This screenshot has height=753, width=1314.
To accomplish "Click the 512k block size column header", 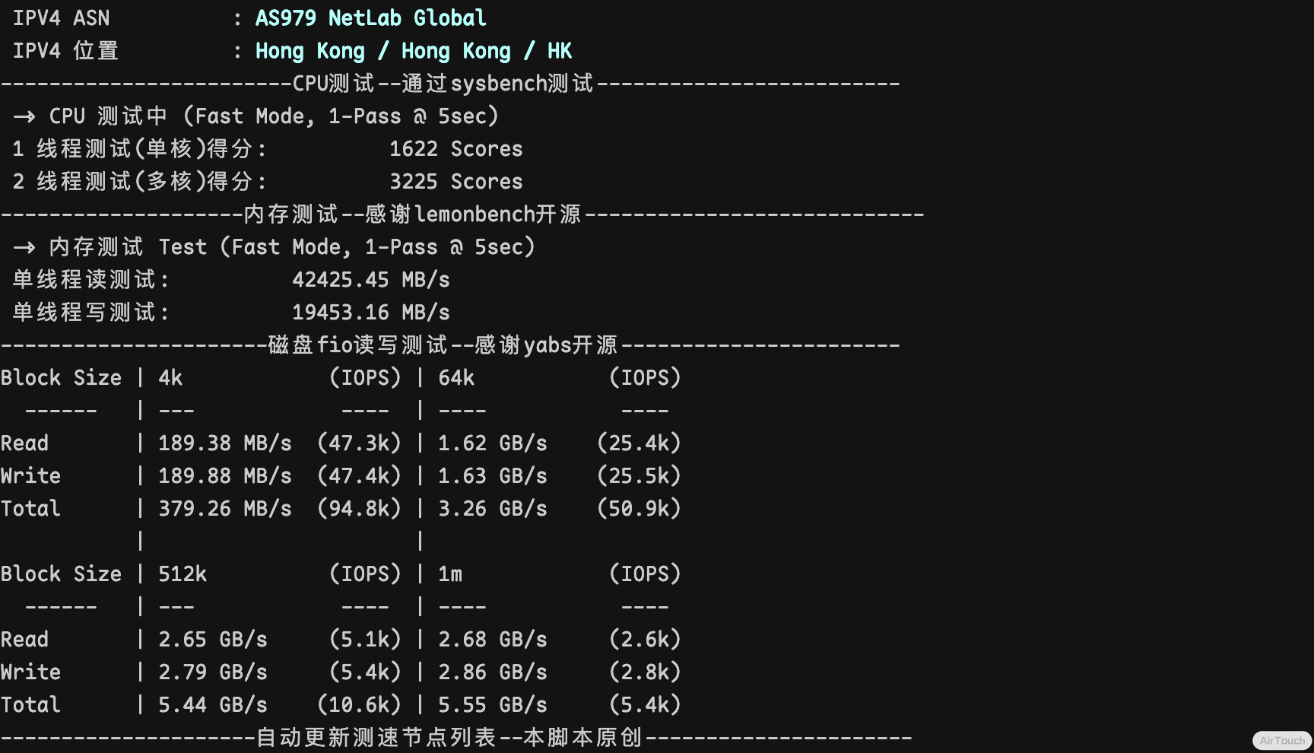I will click(x=182, y=574).
